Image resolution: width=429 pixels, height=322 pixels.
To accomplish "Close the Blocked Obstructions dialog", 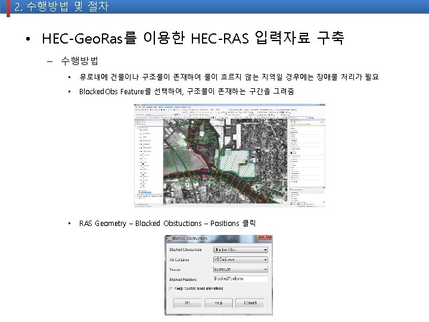I will 265,238.
